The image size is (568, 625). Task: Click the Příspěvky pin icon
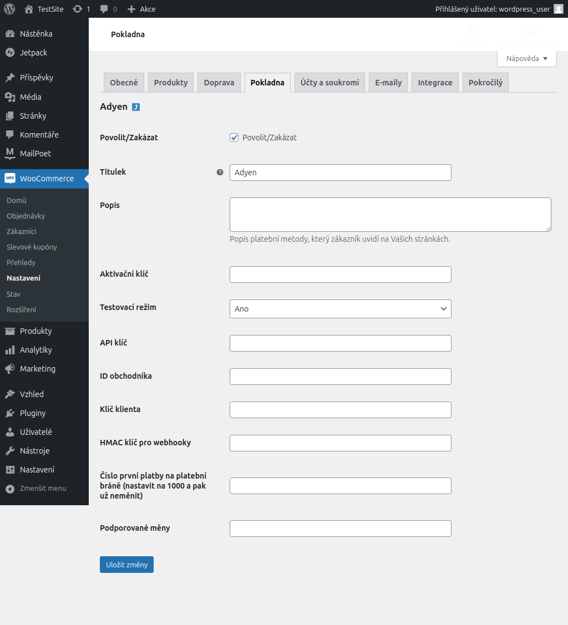(10, 77)
